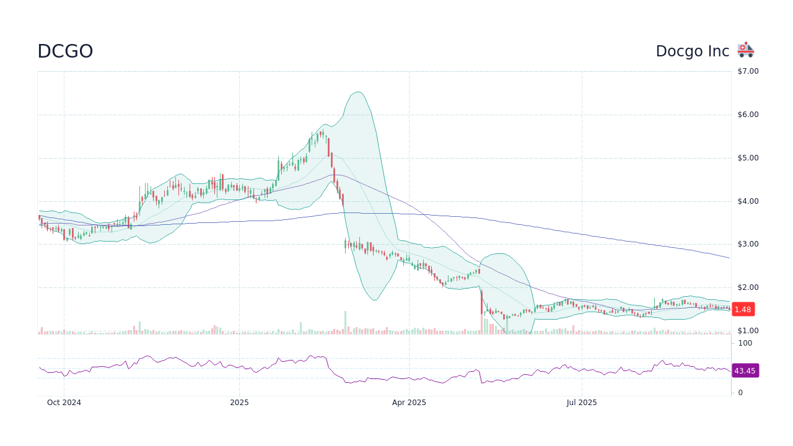Click the red 1.48 price tag

[x=743, y=309]
